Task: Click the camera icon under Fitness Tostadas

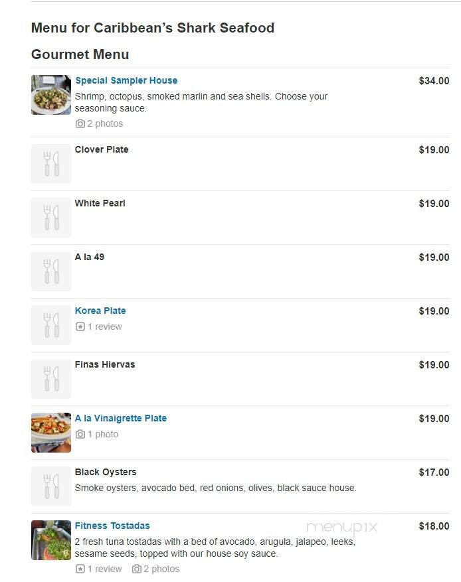Action: pos(138,569)
